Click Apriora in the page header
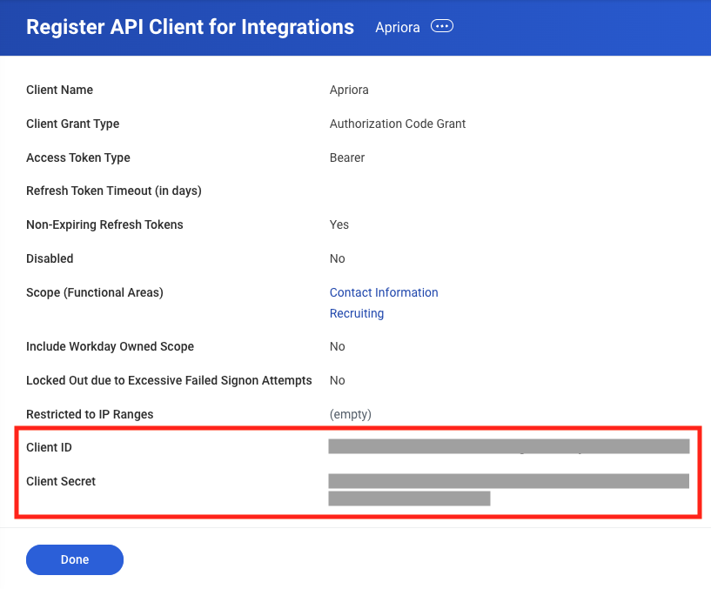 [397, 27]
